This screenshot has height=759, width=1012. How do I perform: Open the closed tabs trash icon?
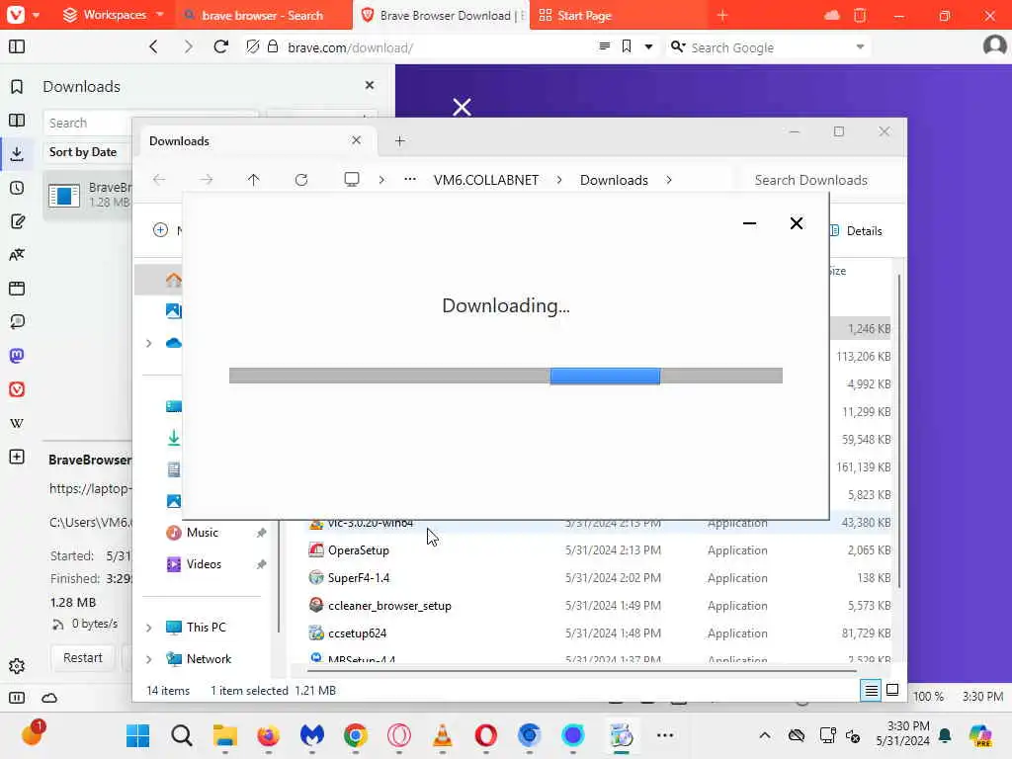[860, 15]
